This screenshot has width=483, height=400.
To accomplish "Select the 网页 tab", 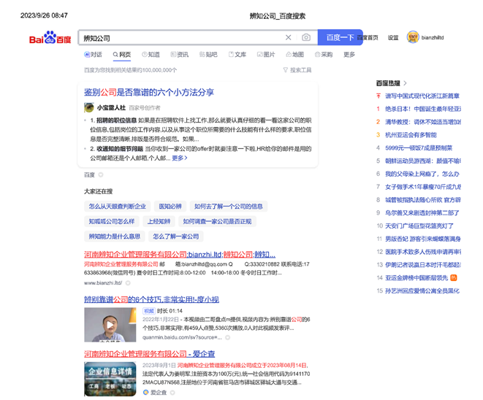I will click(x=122, y=55).
